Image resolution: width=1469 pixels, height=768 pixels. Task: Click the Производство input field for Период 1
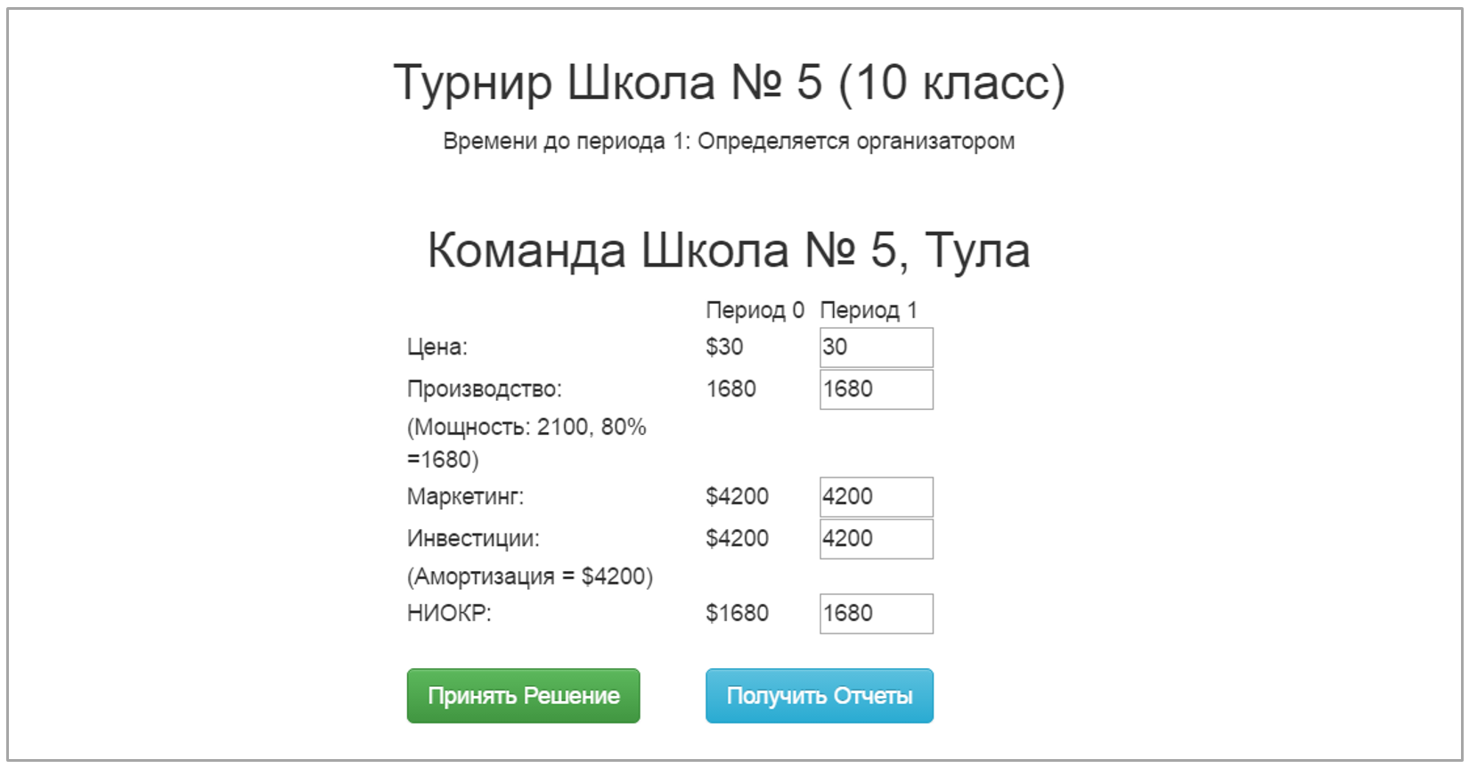click(876, 389)
